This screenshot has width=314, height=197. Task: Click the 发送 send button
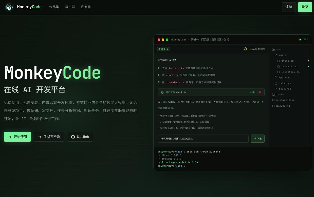258,139
